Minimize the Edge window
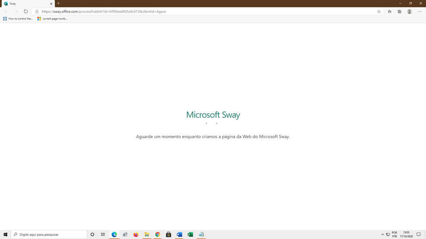426x239 pixels. click(400, 3)
